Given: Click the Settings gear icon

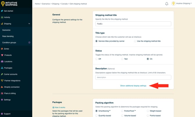Looking at the screenshot, I should [2, 100].
